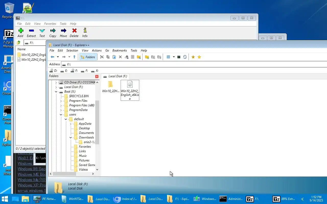Expand the CD Drive (F:) tree node

tap(56, 82)
